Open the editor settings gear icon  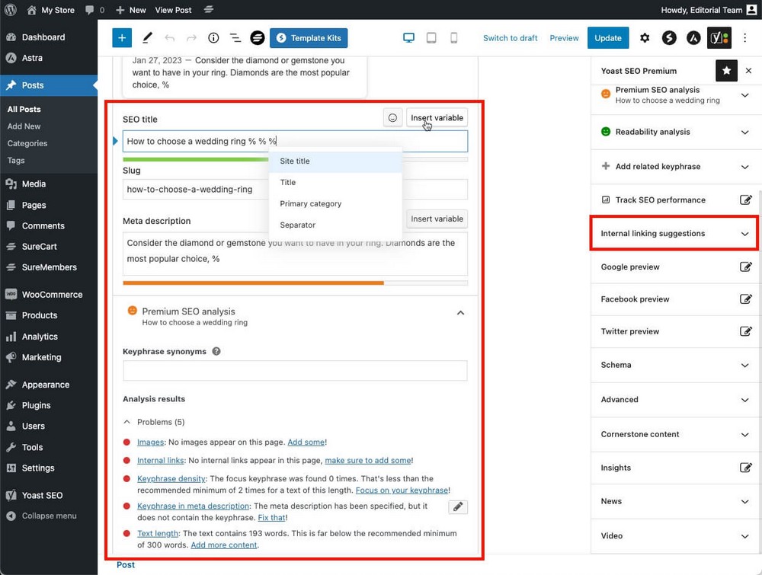(x=645, y=38)
